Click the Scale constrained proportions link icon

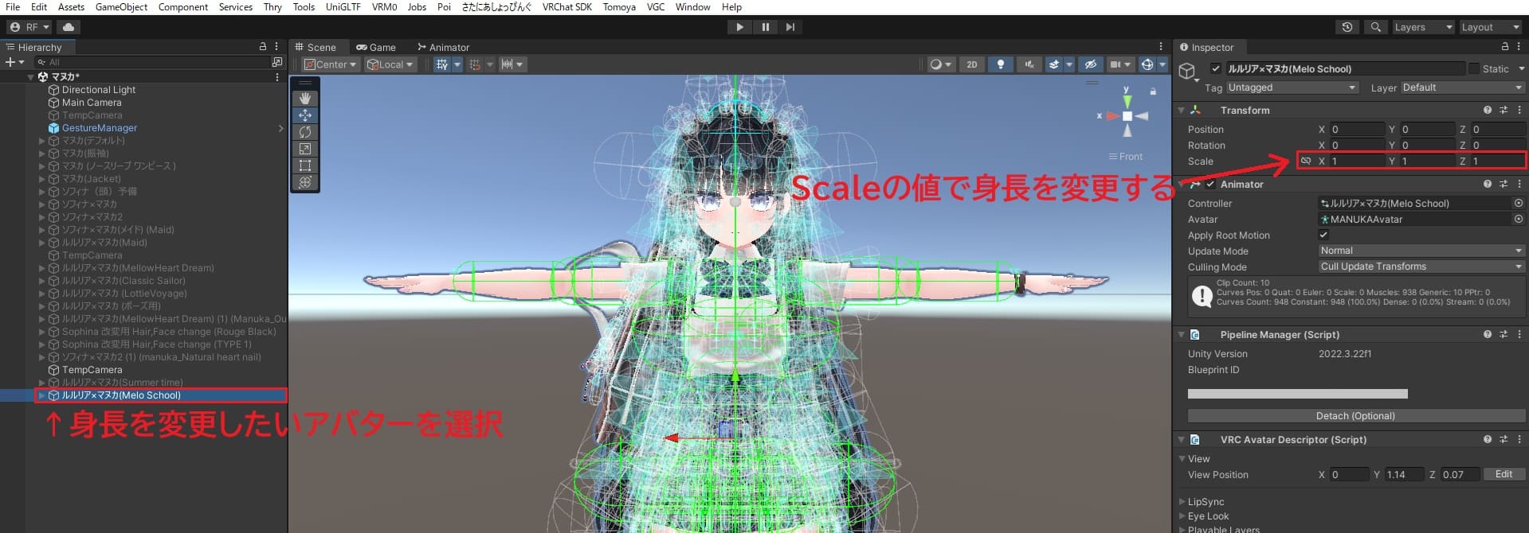coord(1305,161)
